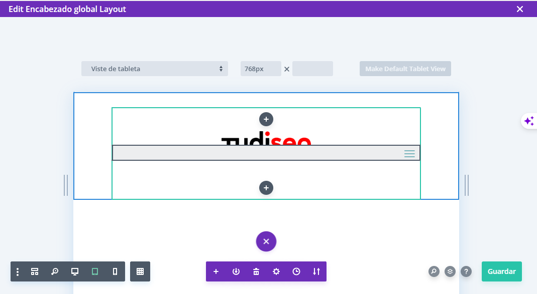Viewport: 537px width, 294px height.
Task: Click the Guardar button
Action: tap(502, 271)
